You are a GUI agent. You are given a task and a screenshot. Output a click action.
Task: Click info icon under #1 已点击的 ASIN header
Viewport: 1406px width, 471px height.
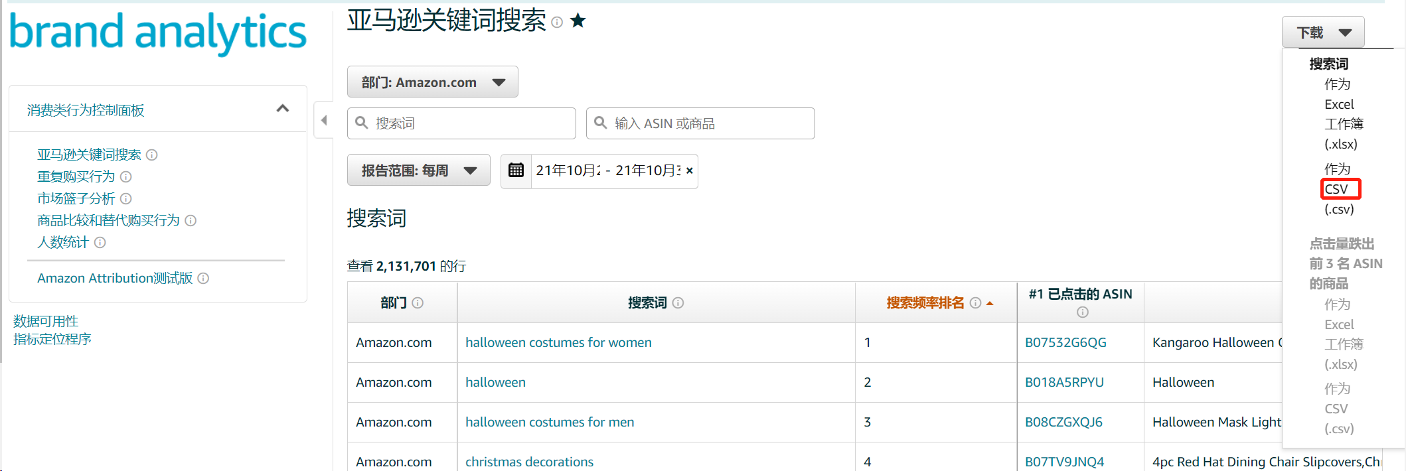[1082, 312]
